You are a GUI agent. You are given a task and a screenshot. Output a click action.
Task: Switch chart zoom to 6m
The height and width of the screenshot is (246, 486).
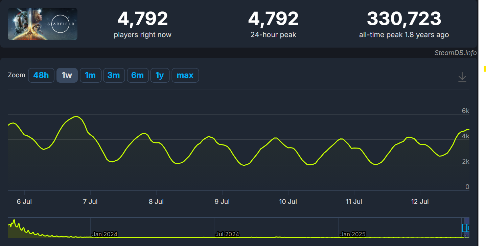(137, 75)
